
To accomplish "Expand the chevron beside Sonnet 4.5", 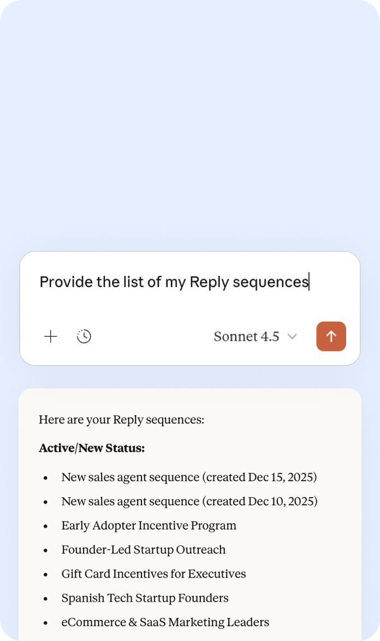I will 292,336.
